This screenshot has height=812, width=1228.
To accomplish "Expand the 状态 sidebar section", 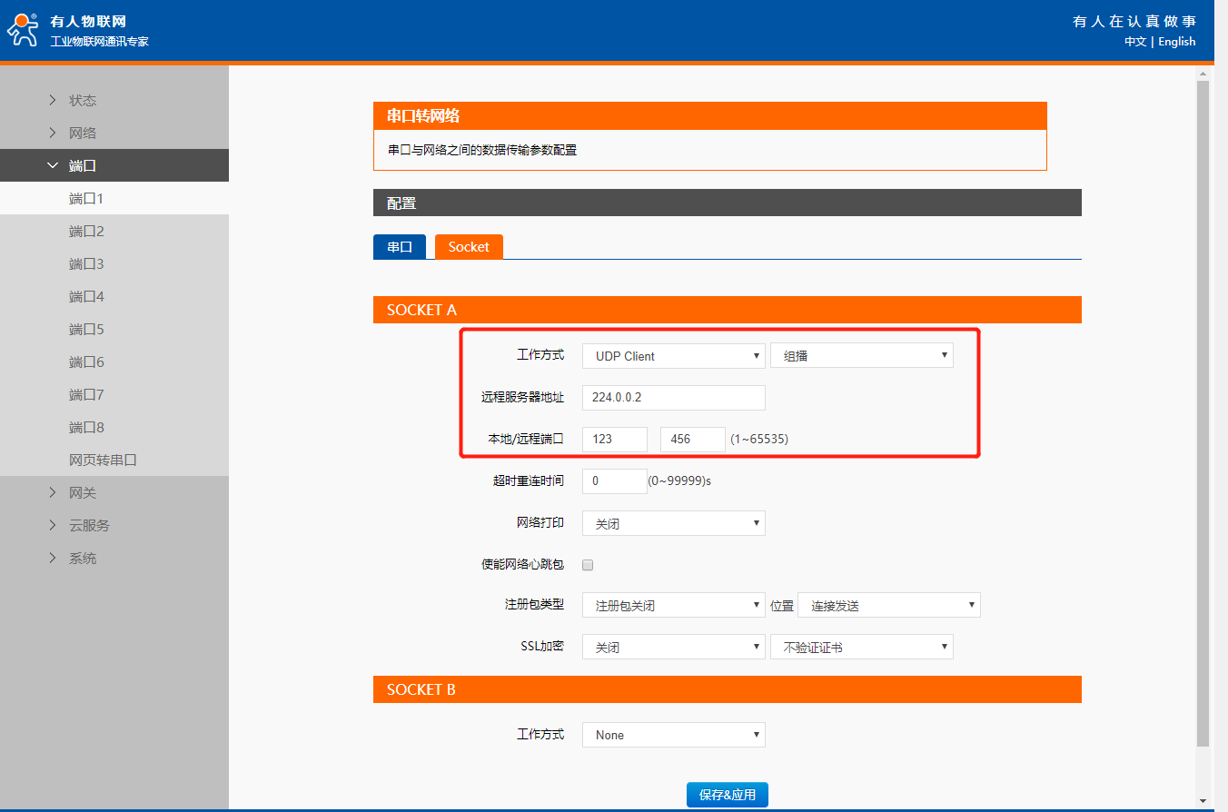I will click(x=82, y=100).
